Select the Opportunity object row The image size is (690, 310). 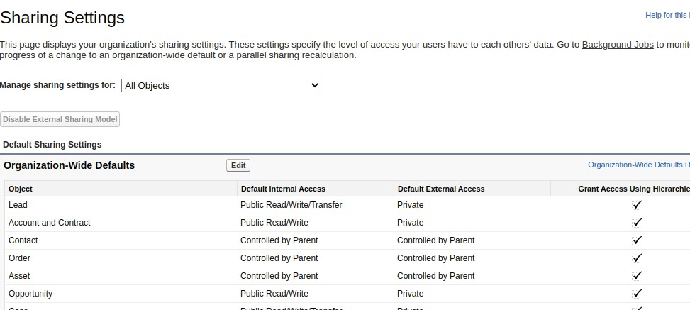(x=30, y=294)
